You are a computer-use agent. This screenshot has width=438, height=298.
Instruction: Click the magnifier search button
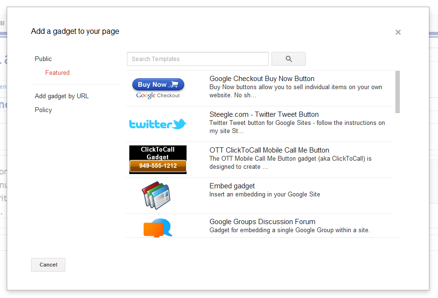pos(288,59)
